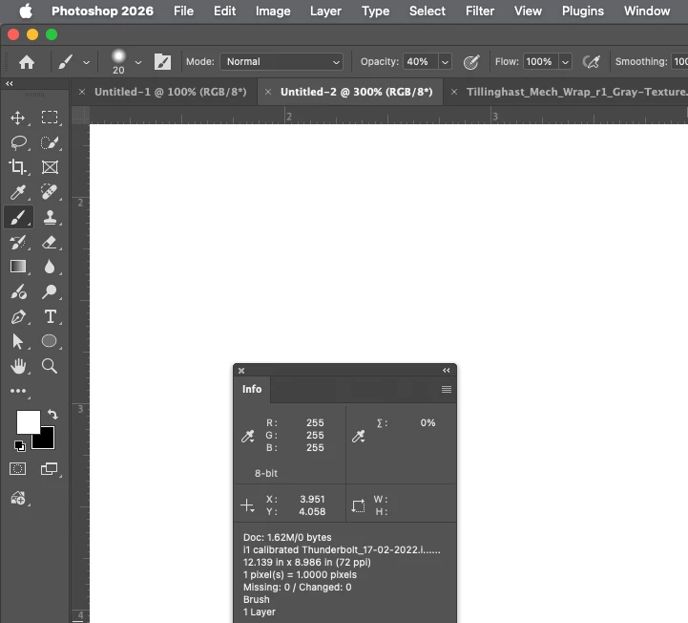Open the Layer menu
This screenshot has height=623, width=688.
325,11
